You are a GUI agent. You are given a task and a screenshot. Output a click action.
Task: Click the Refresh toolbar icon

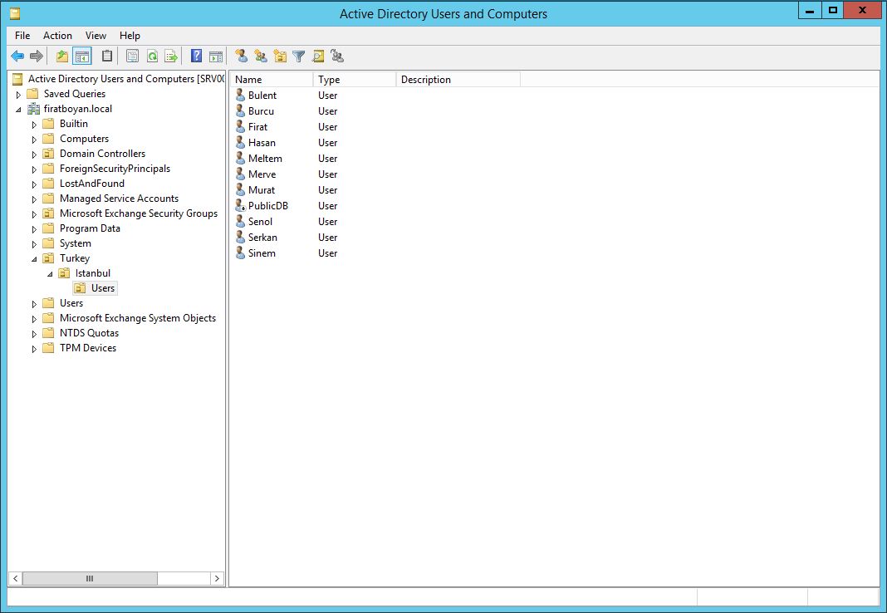152,56
